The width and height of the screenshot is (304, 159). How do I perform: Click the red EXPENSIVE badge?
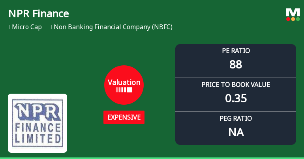click(124, 117)
